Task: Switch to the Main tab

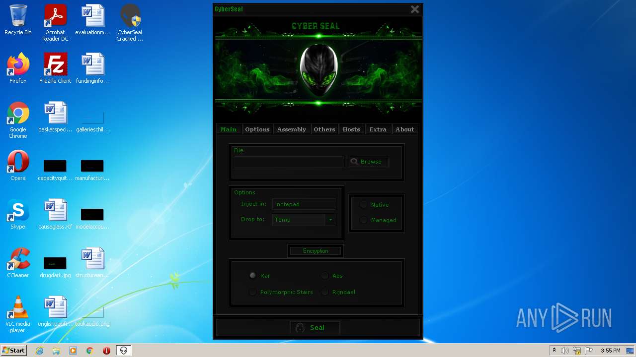Action: point(229,129)
